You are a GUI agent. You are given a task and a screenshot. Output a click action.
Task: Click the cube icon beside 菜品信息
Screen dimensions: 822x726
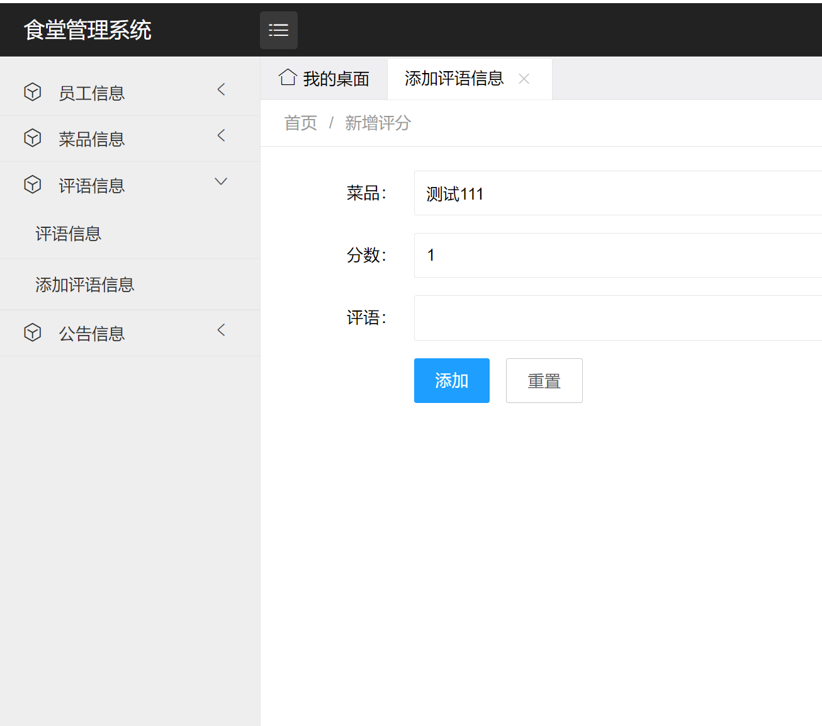coord(33,138)
